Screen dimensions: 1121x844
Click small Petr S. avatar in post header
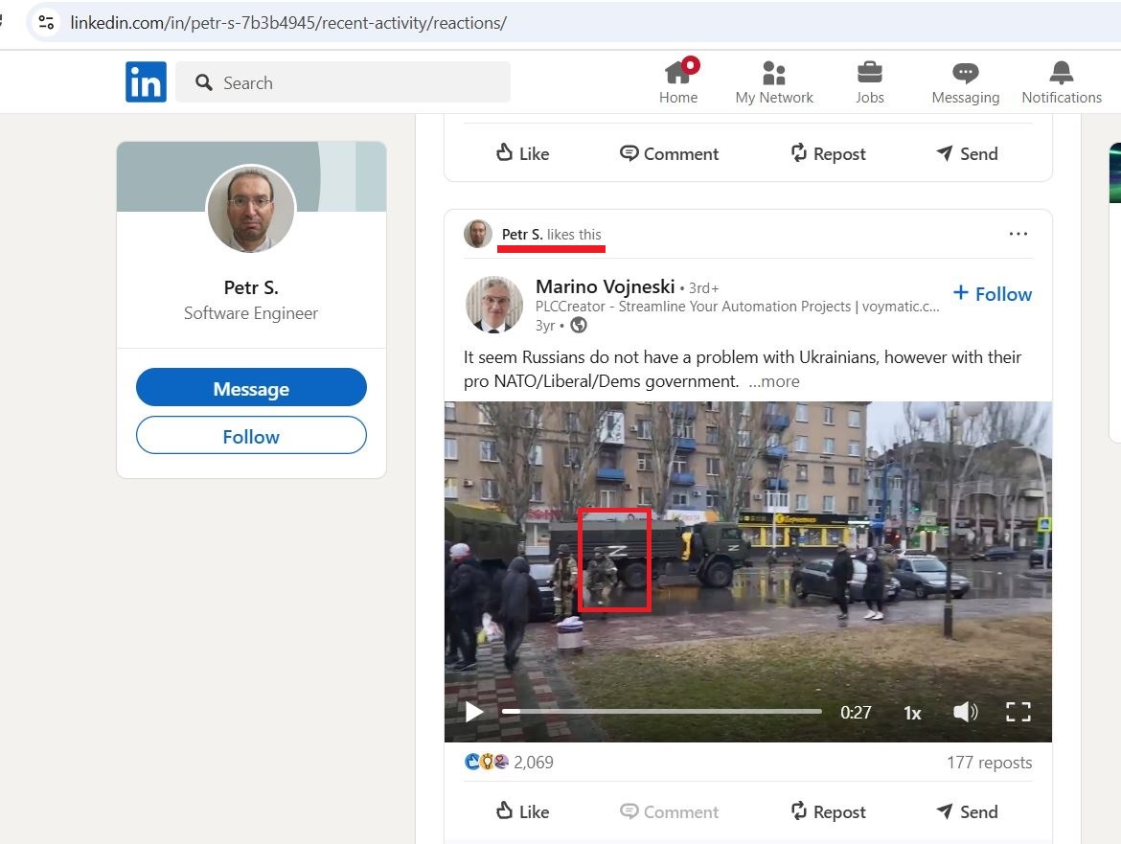point(477,234)
